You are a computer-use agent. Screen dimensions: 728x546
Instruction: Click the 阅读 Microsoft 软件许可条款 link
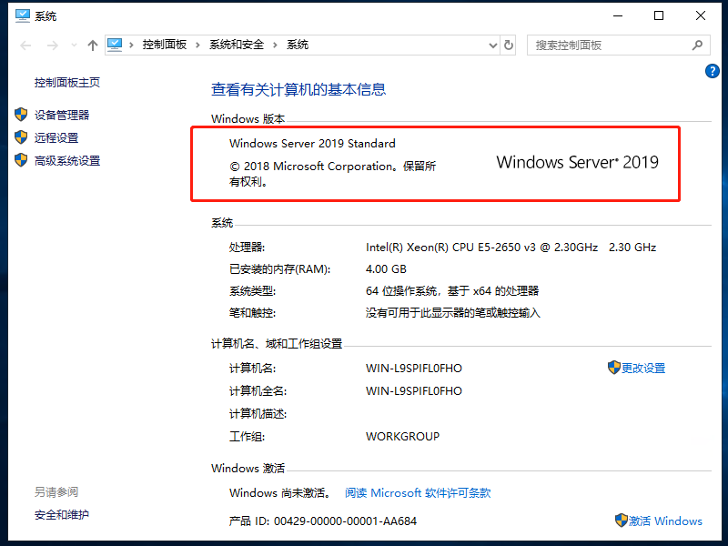[417, 492]
